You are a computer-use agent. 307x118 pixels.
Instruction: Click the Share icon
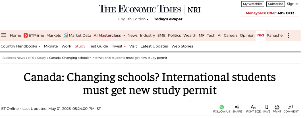[237, 107]
